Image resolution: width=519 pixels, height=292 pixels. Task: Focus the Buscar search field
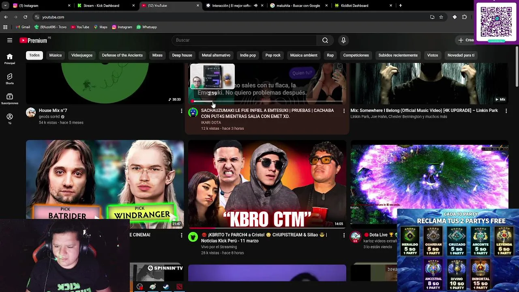point(244,40)
